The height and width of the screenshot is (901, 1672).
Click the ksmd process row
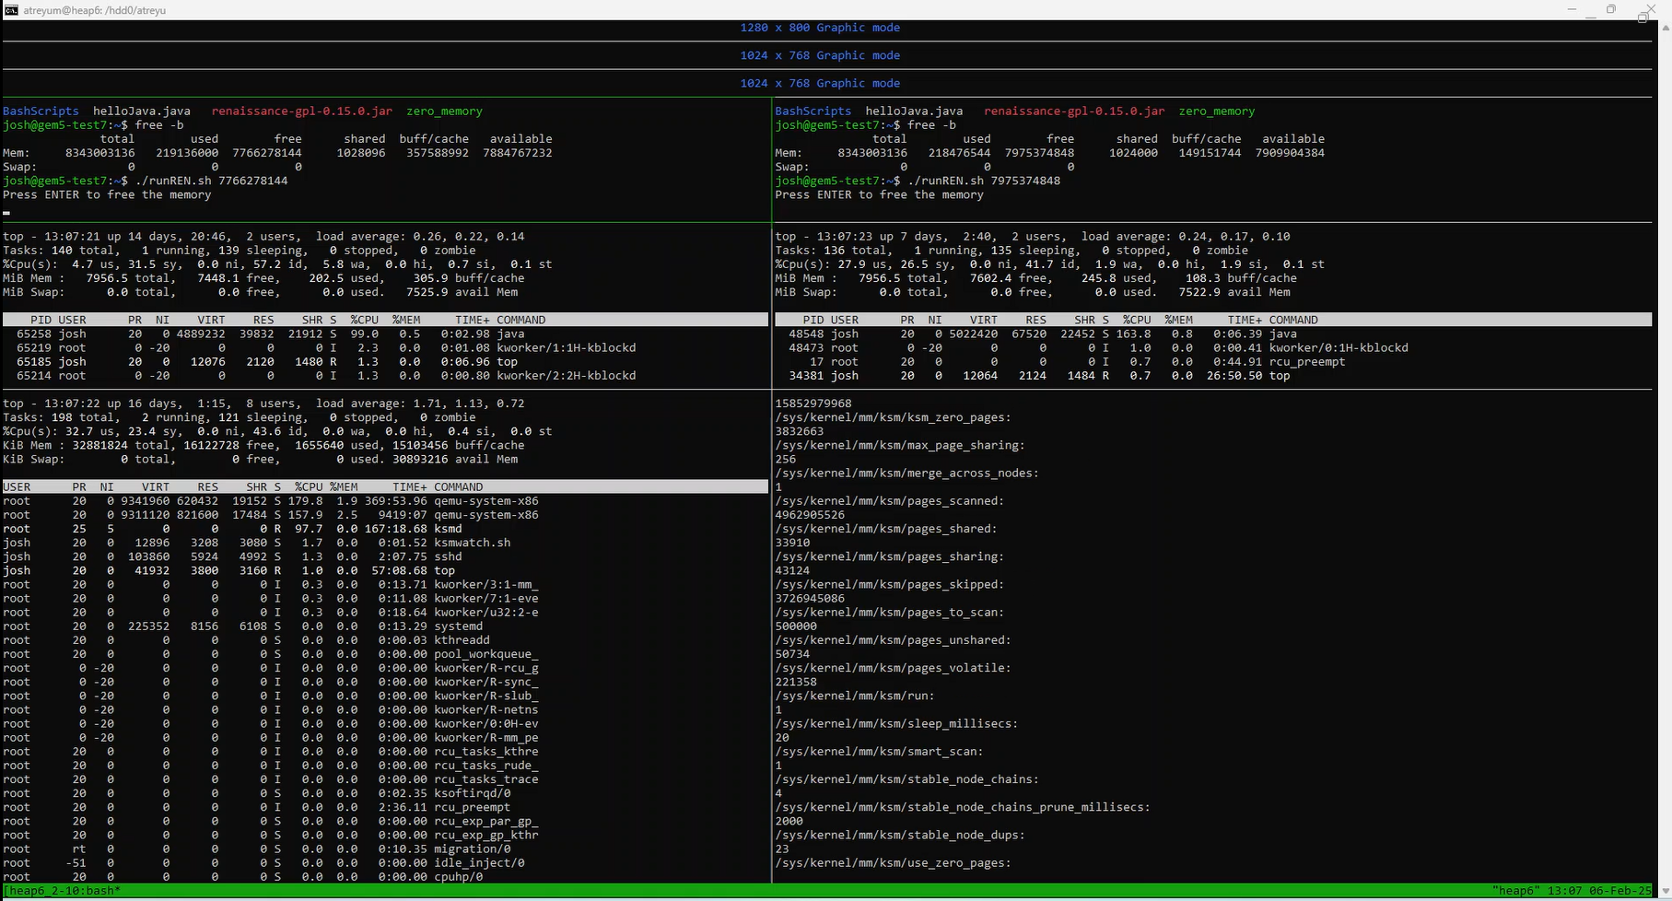(x=385, y=529)
